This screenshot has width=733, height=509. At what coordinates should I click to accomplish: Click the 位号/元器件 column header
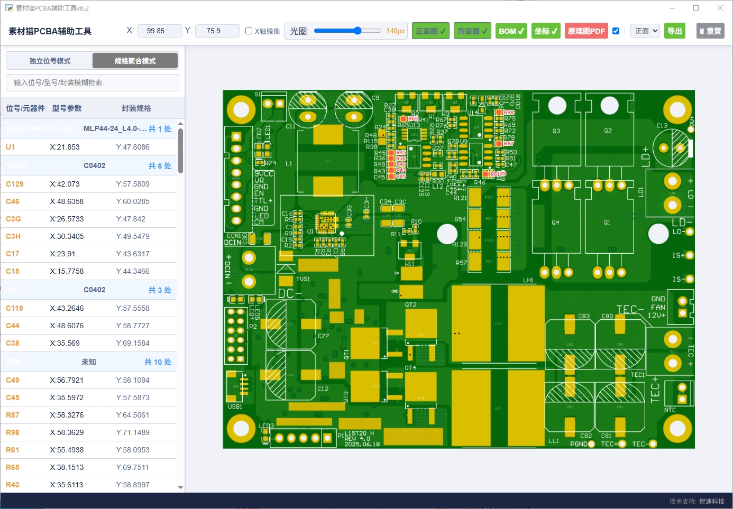click(x=25, y=108)
